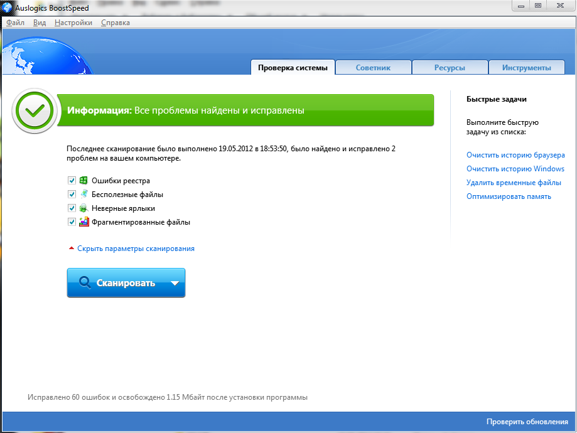The image size is (577, 433).
Task: Toggle the Неверные ярлыки checkbox
Action: [x=72, y=208]
